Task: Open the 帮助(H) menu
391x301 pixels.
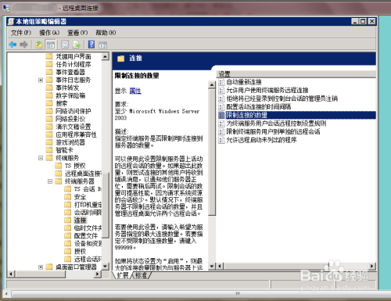Action: (106, 33)
